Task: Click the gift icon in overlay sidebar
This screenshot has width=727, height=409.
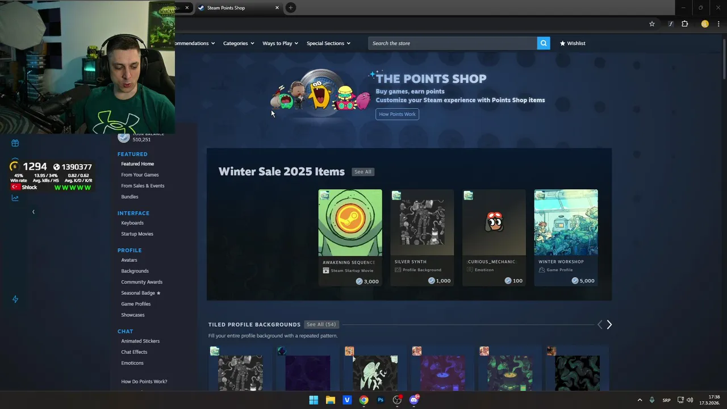Action: pyautogui.click(x=15, y=143)
